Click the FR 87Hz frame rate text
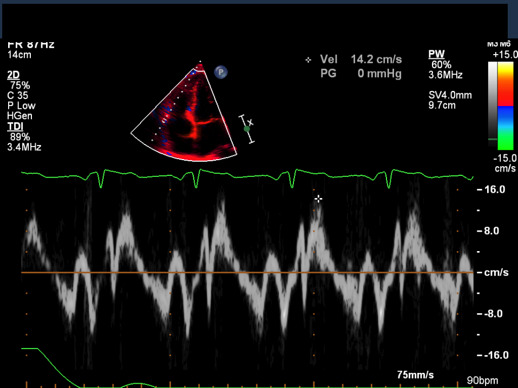The height and width of the screenshot is (388, 518). tap(31, 45)
